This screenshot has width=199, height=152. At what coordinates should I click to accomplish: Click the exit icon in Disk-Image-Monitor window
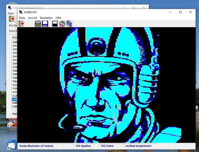(12, 19)
